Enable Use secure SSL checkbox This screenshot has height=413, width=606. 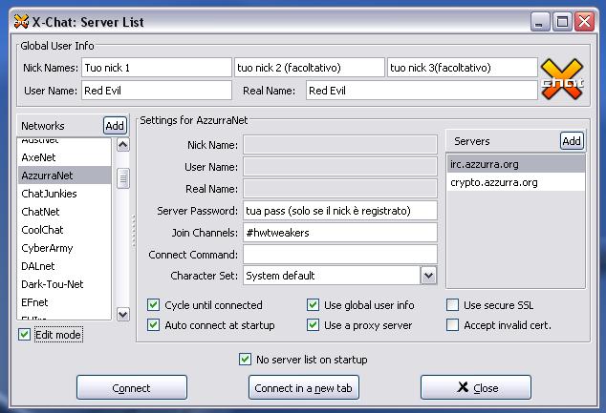[x=453, y=305]
